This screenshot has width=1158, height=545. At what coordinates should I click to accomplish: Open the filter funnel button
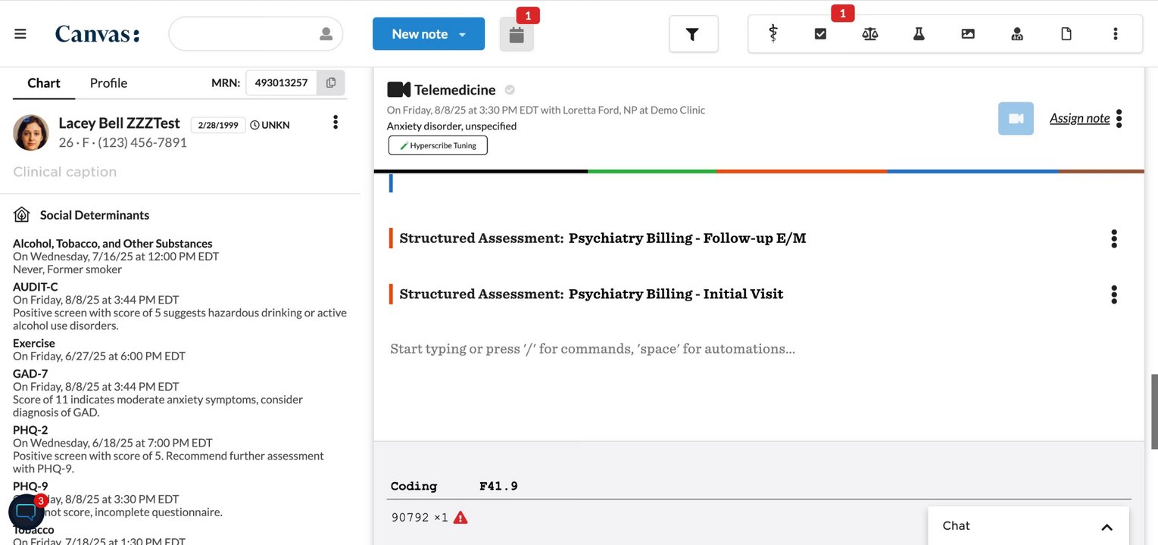coord(693,34)
